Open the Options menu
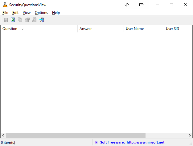Viewport: 193px width, 146px height. (x=41, y=13)
